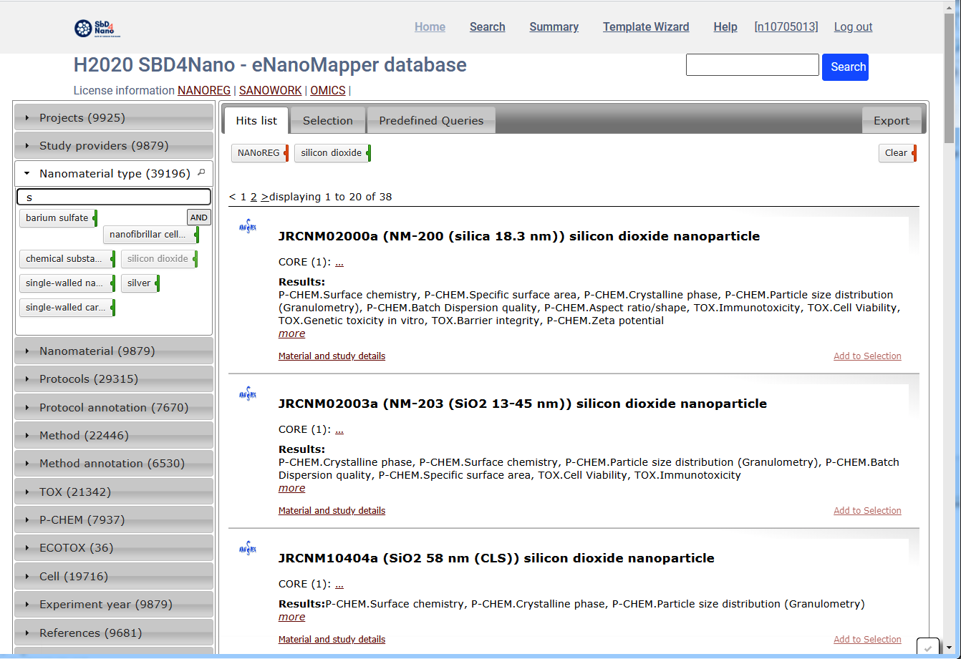Image resolution: width=961 pixels, height=659 pixels.
Task: Go to page 2 of results
Action: click(x=253, y=197)
